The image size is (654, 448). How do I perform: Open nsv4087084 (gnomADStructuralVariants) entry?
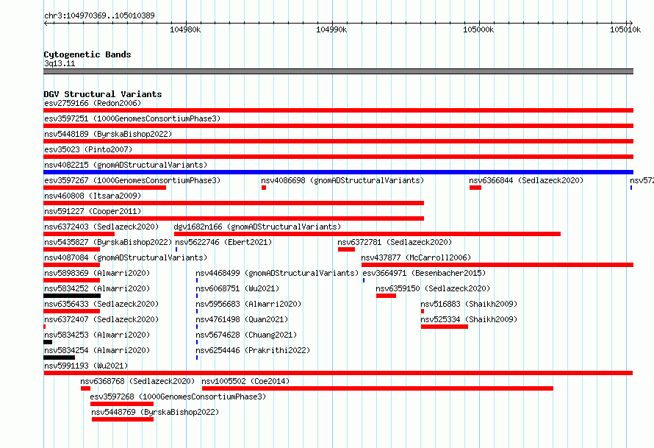pos(126,257)
